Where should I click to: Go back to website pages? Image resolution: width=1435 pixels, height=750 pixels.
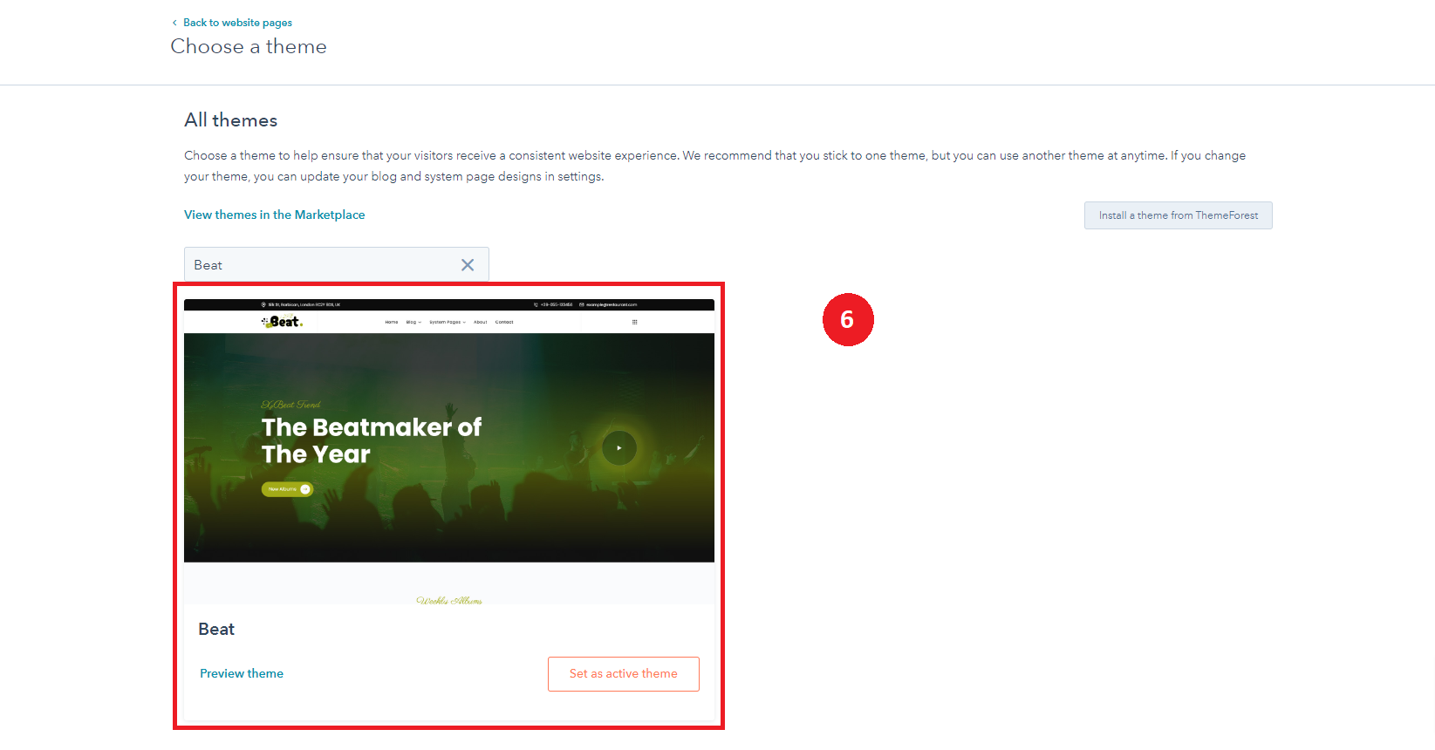click(x=237, y=23)
